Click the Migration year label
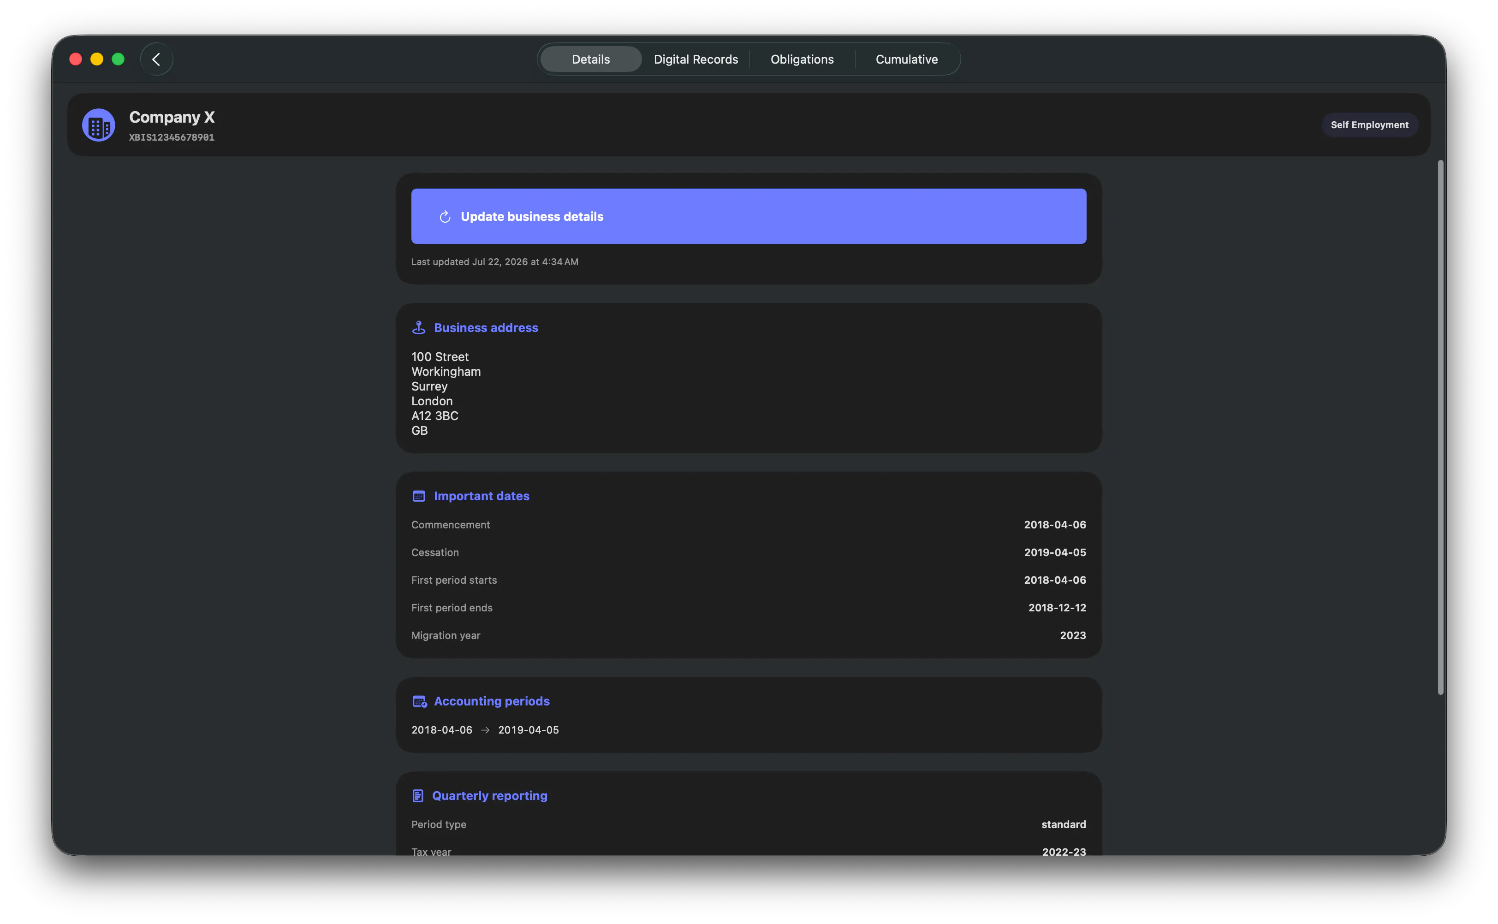 446,635
